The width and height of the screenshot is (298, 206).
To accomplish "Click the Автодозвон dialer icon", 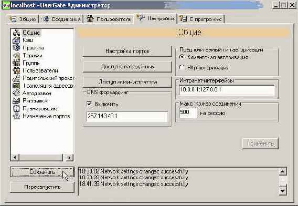I will click(16, 94).
